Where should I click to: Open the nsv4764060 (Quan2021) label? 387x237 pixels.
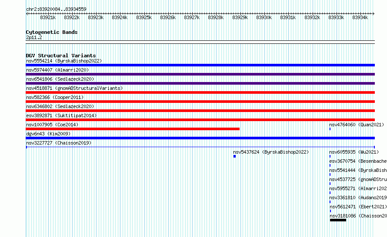357,125
